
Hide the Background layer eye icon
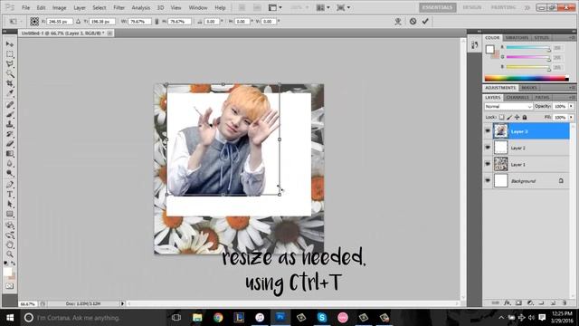(x=488, y=180)
